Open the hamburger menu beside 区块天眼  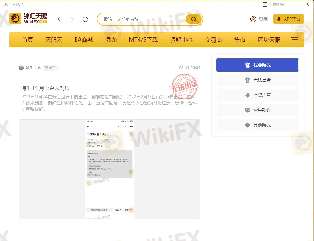294,40
